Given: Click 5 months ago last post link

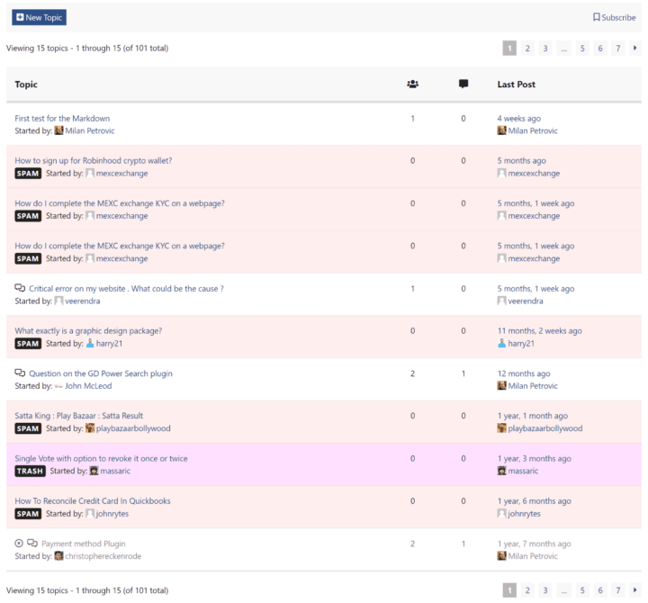Looking at the screenshot, I should 521,160.
